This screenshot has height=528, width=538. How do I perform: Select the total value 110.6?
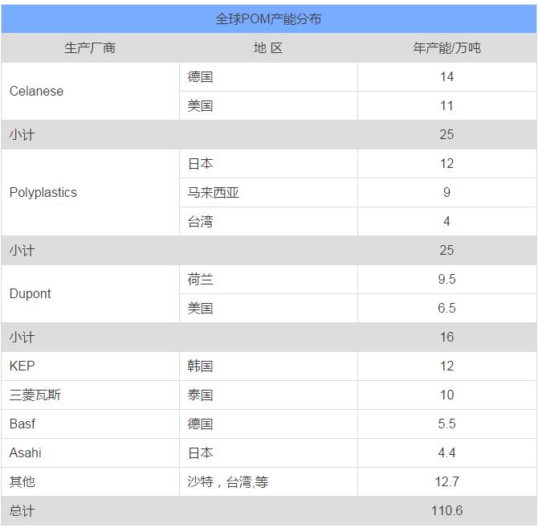click(x=446, y=510)
